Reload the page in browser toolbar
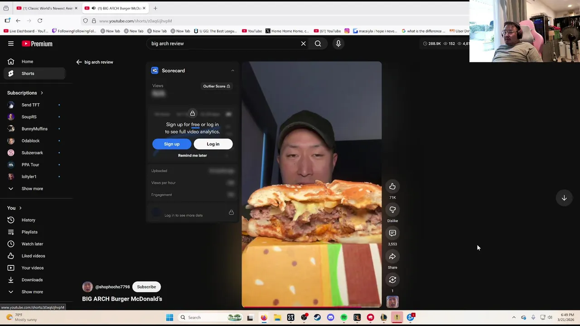This screenshot has width=580, height=326. [40, 21]
